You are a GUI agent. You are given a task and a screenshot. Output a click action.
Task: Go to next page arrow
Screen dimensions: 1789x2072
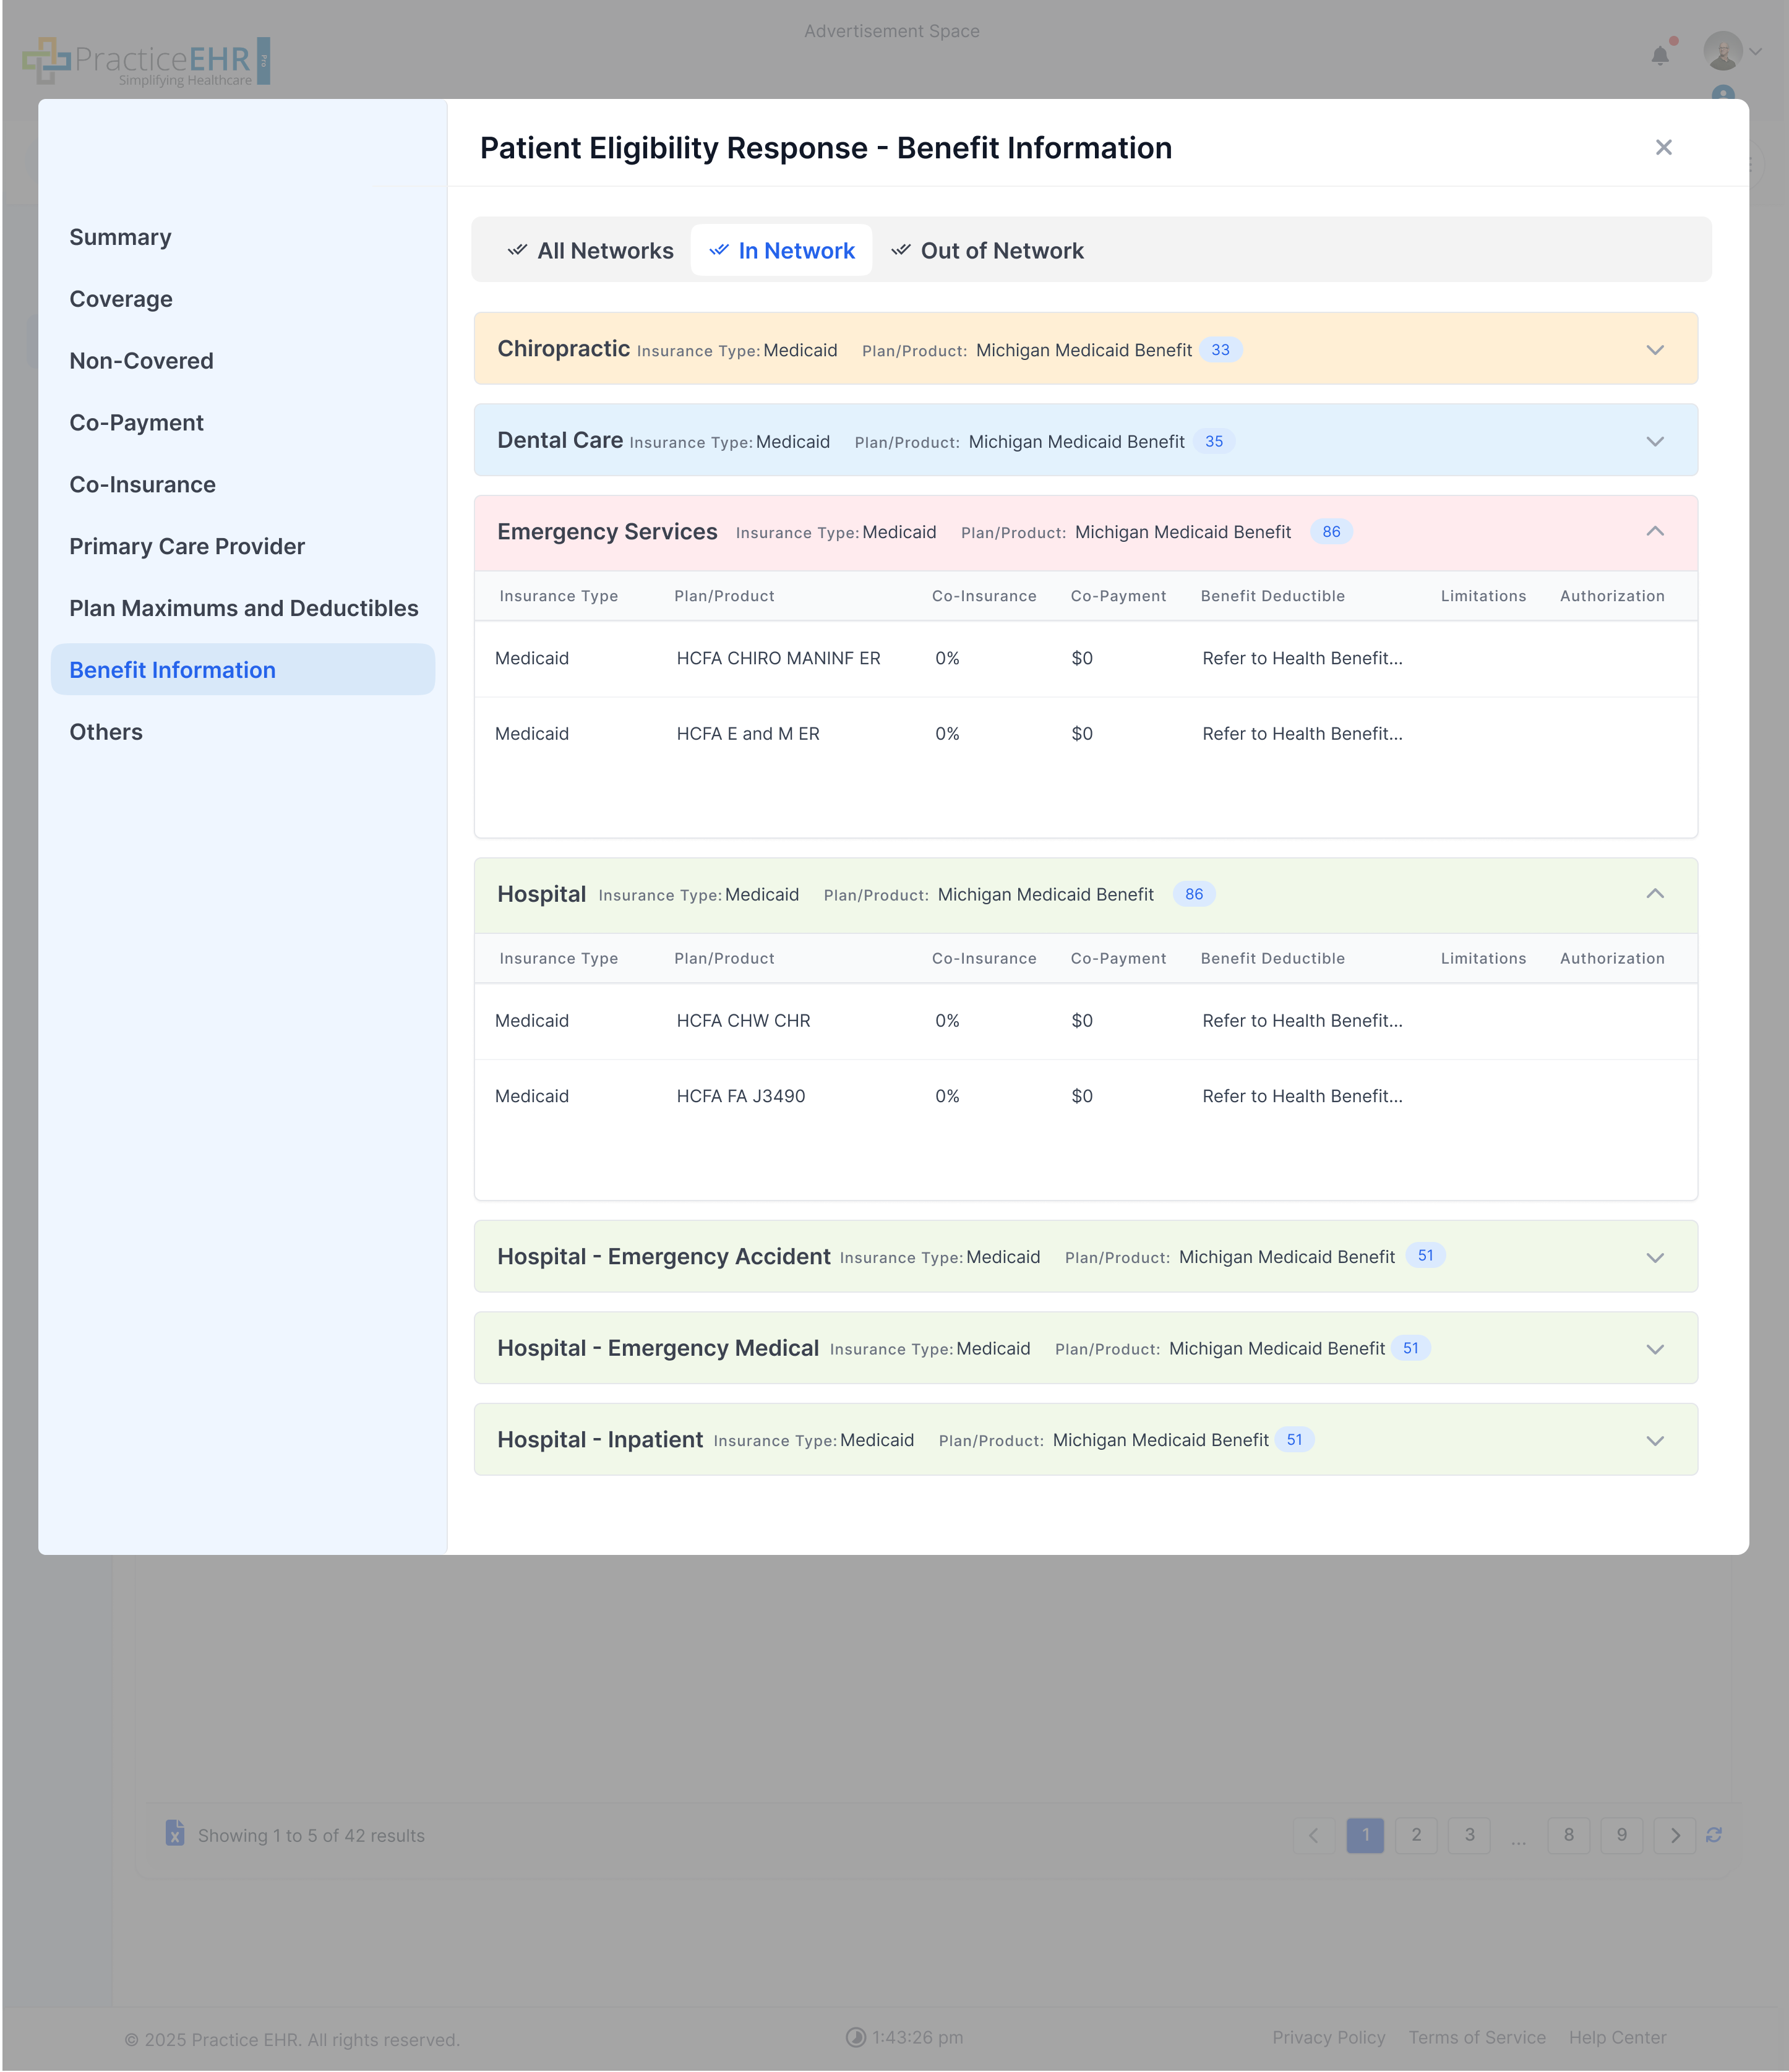(1674, 1835)
